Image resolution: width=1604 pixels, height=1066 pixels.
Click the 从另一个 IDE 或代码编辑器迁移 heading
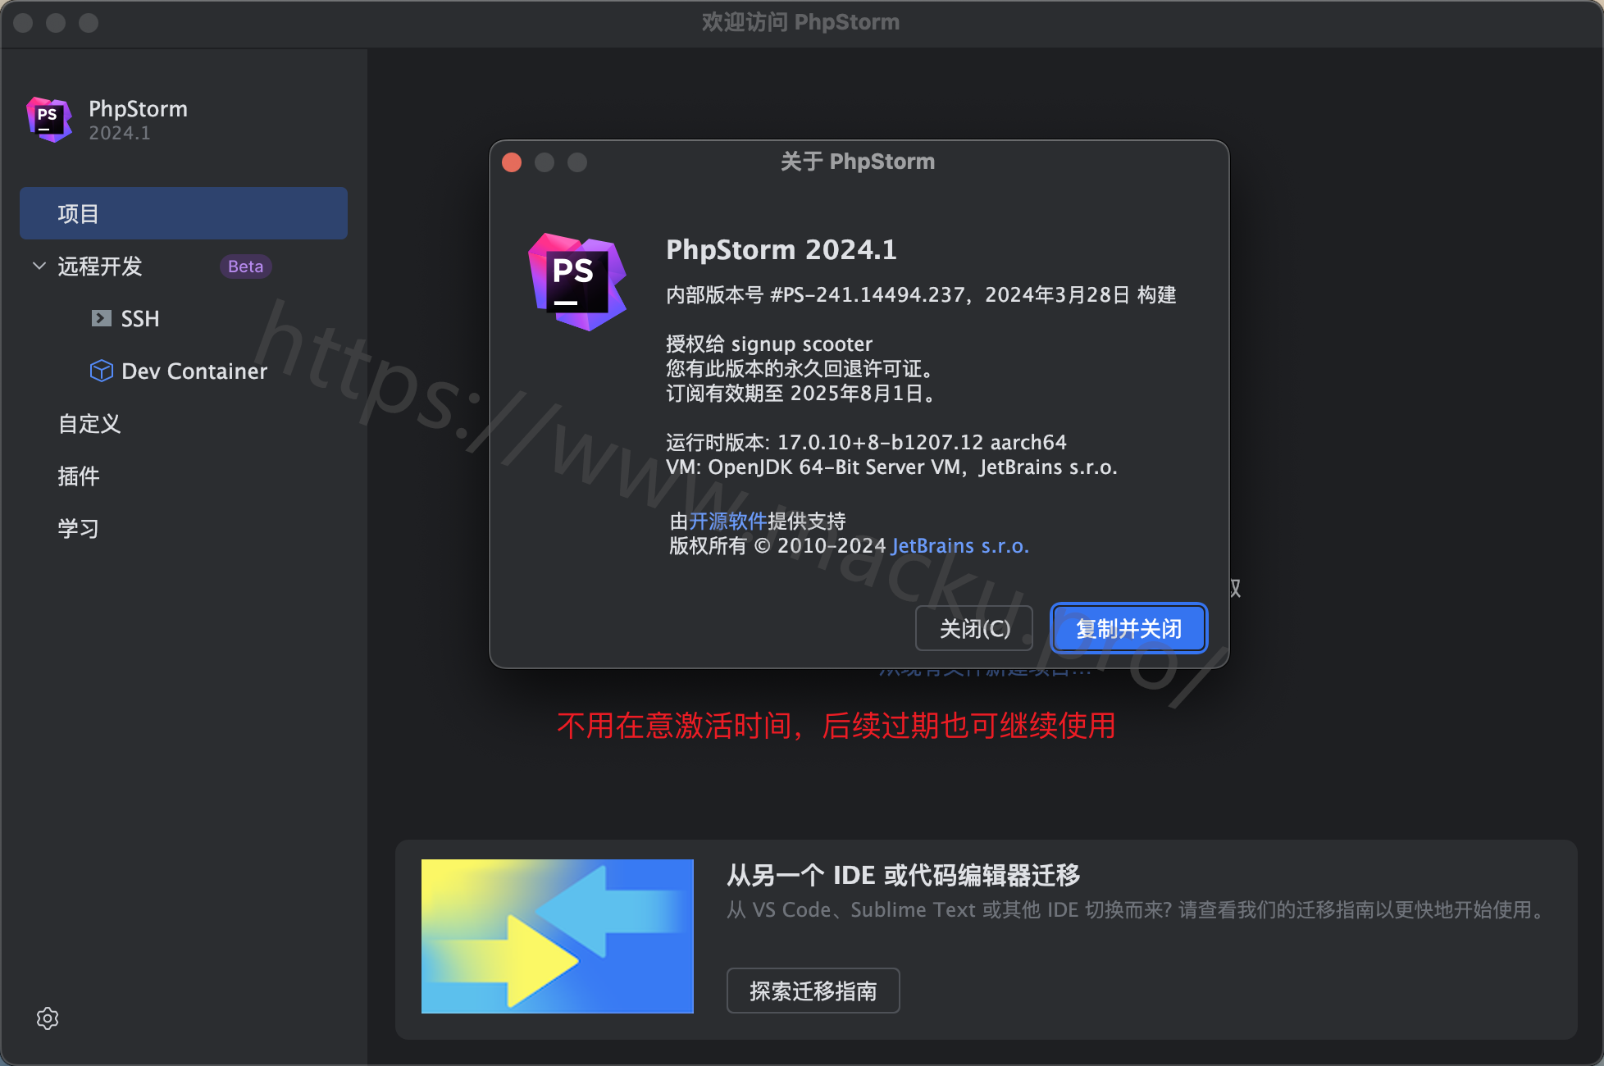tap(904, 875)
